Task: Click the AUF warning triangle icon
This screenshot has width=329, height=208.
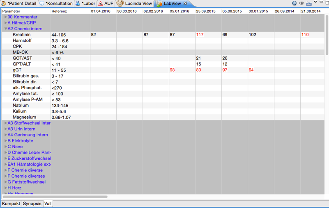Action: [x=101, y=3]
